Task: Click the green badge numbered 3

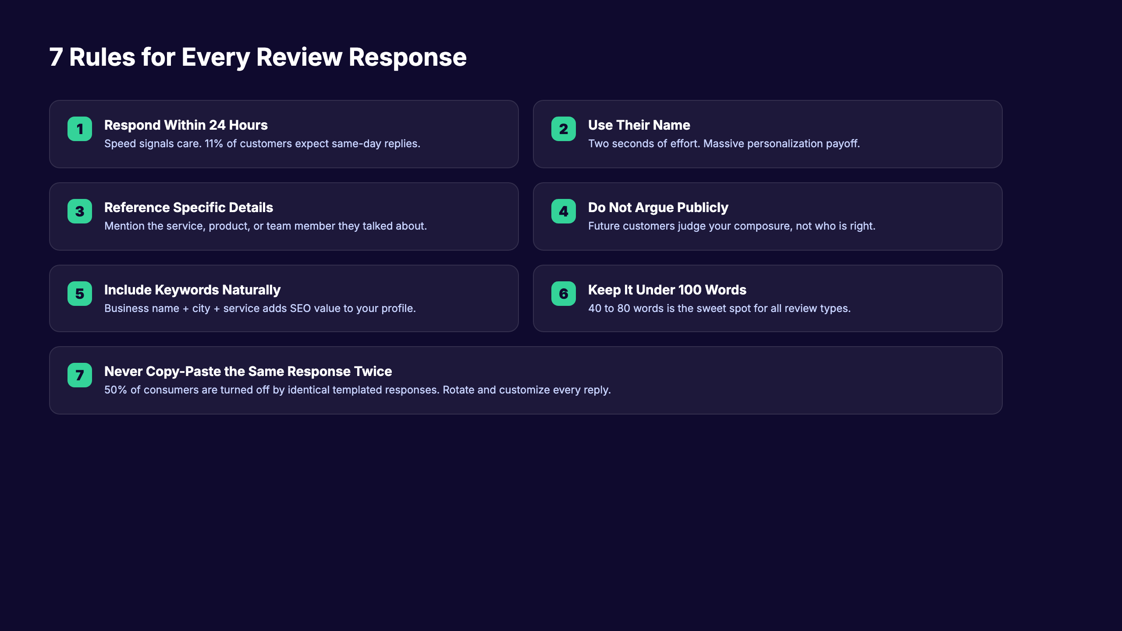Action: coord(79,211)
